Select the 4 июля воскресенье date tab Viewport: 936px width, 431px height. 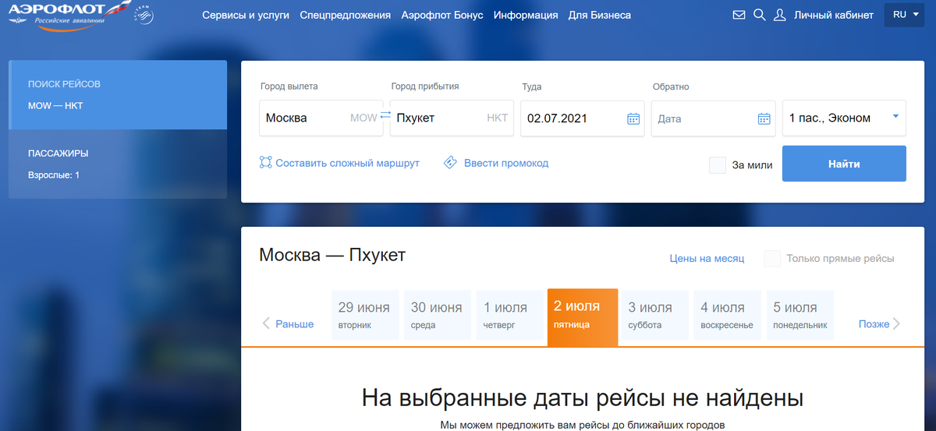[x=728, y=315]
